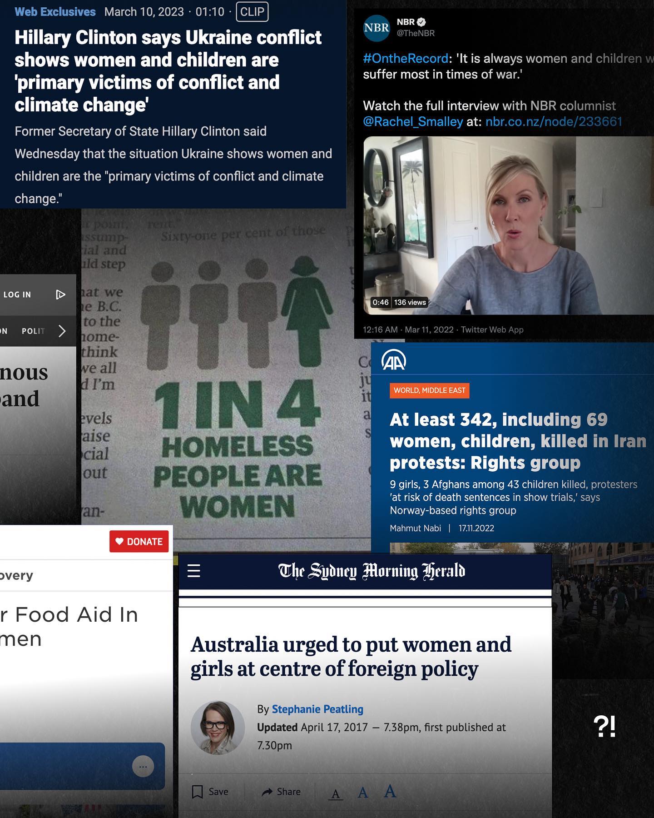Click the play icon beside LOG IN

point(60,295)
